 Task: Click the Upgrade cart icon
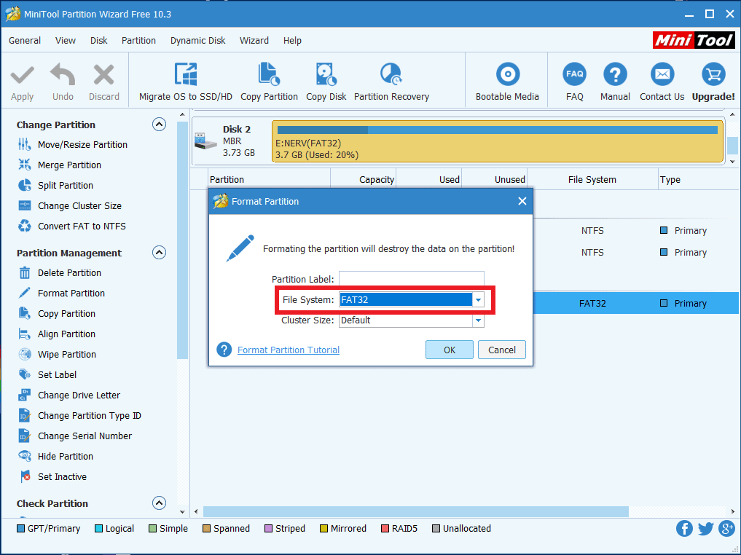click(x=713, y=74)
